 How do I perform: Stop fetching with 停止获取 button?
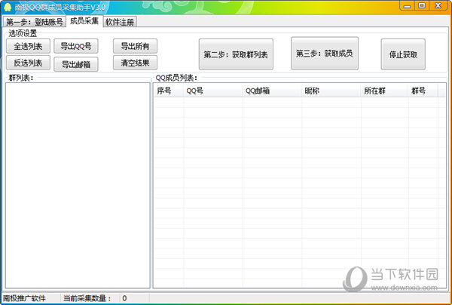[x=403, y=54]
